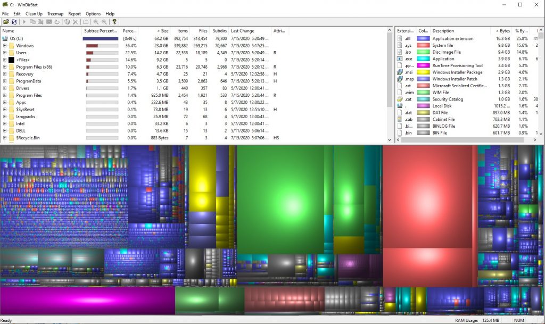
Task: Open the Options menu
Action: [93, 14]
